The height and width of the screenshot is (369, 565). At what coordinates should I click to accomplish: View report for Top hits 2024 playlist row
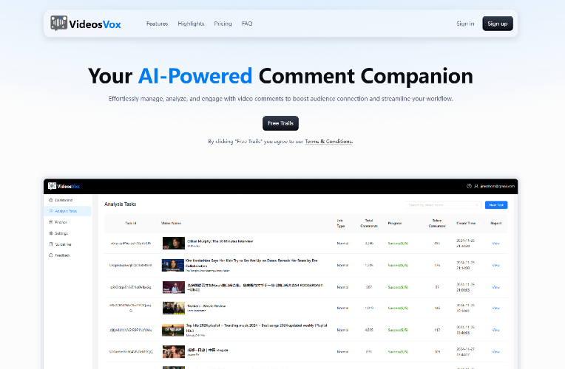495,330
